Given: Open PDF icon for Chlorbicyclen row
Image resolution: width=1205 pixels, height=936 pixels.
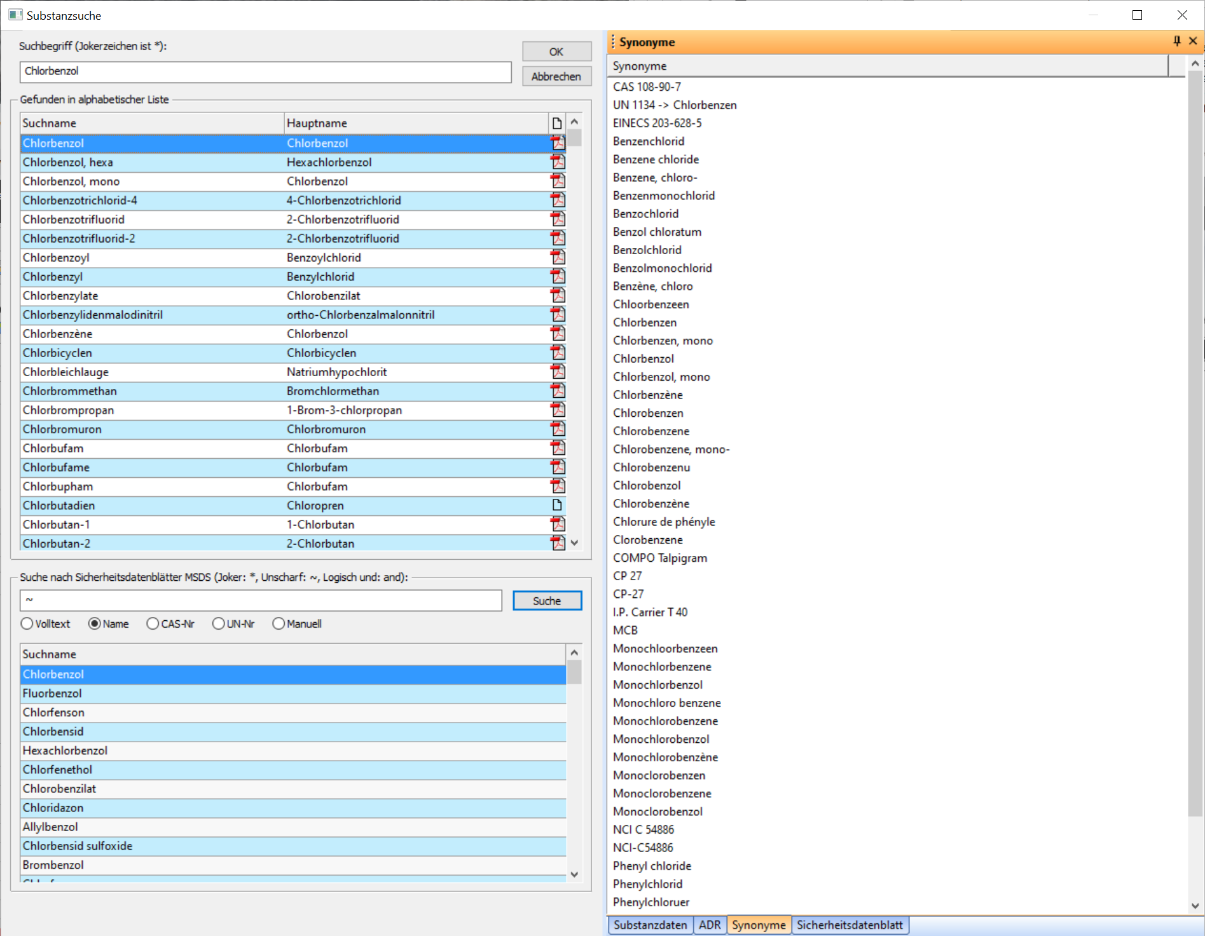Looking at the screenshot, I should [x=558, y=353].
